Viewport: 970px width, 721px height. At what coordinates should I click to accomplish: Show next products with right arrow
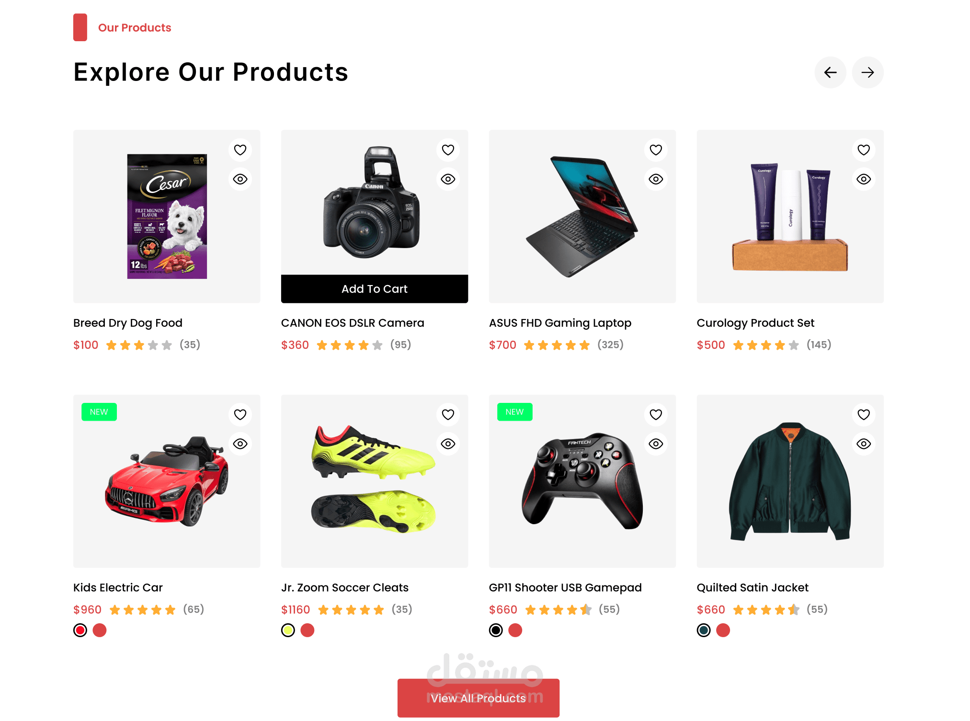pyautogui.click(x=867, y=72)
